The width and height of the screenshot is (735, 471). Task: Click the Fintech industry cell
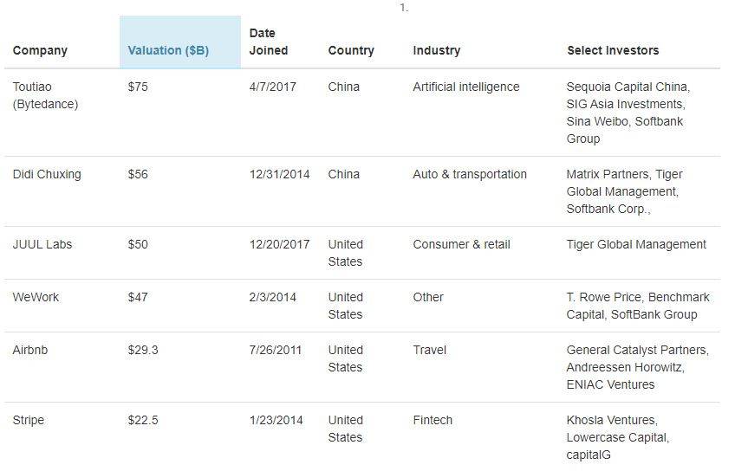click(433, 421)
